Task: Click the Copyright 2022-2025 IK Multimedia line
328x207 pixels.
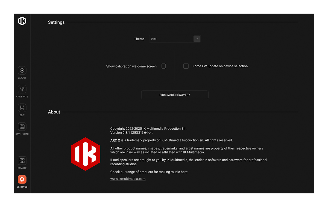Action: click(x=148, y=129)
